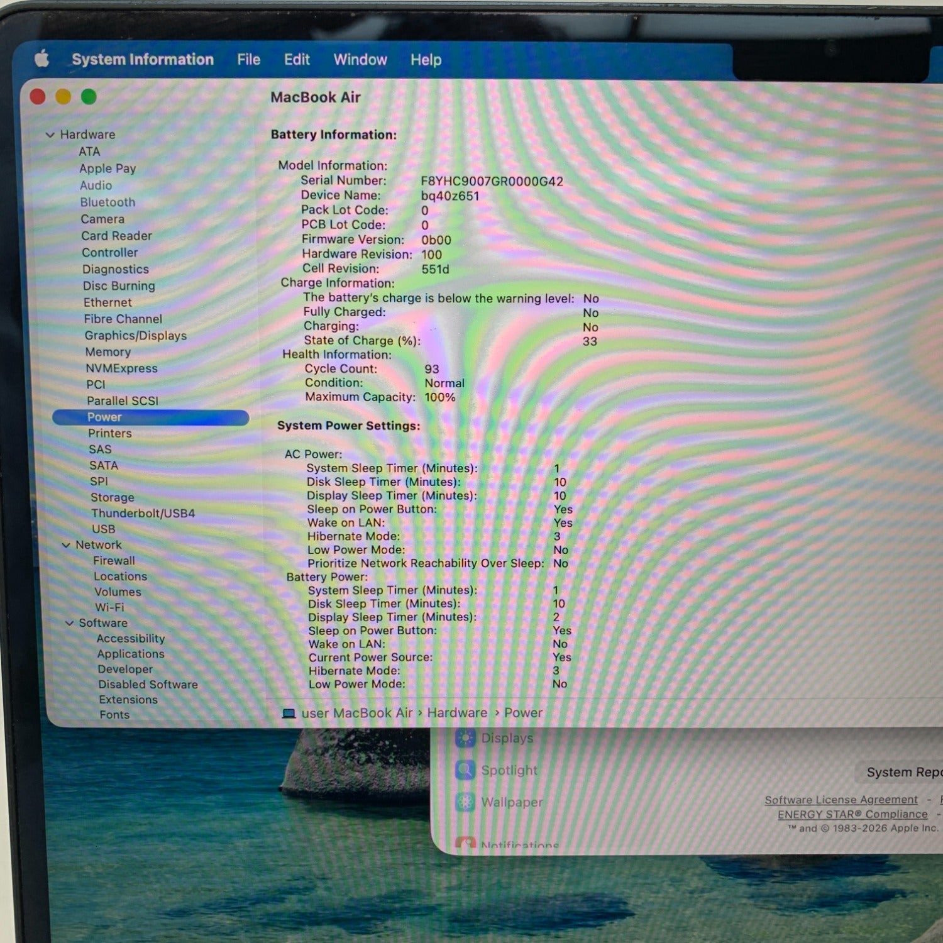Select Fonts under Software
This screenshot has width=943, height=943.
pyautogui.click(x=114, y=715)
